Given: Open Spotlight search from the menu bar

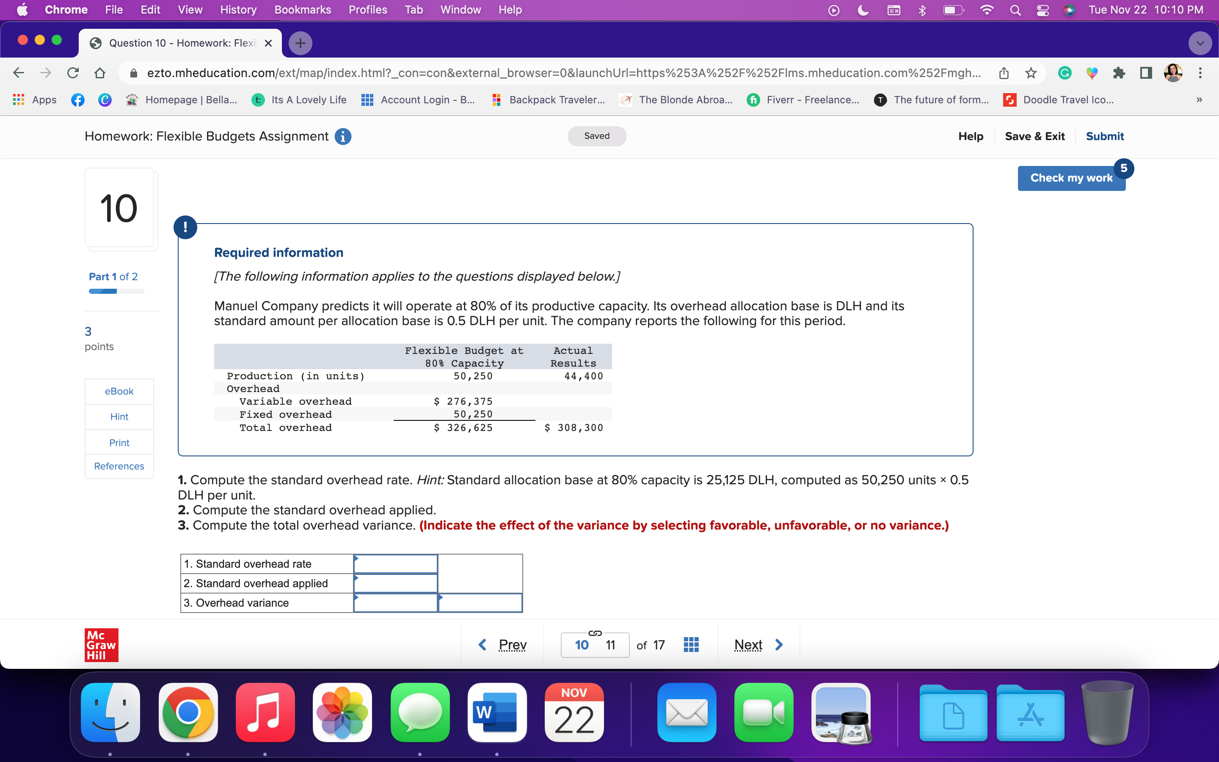Looking at the screenshot, I should pos(1015,10).
